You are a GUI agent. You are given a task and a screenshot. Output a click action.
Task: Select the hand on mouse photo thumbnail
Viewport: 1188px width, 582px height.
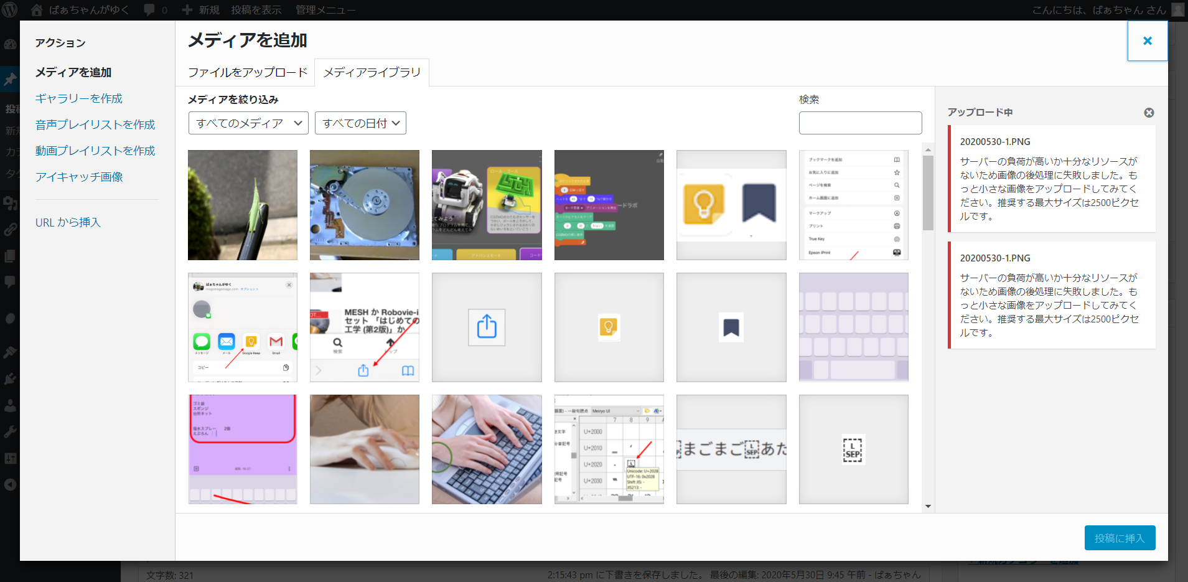tap(365, 449)
